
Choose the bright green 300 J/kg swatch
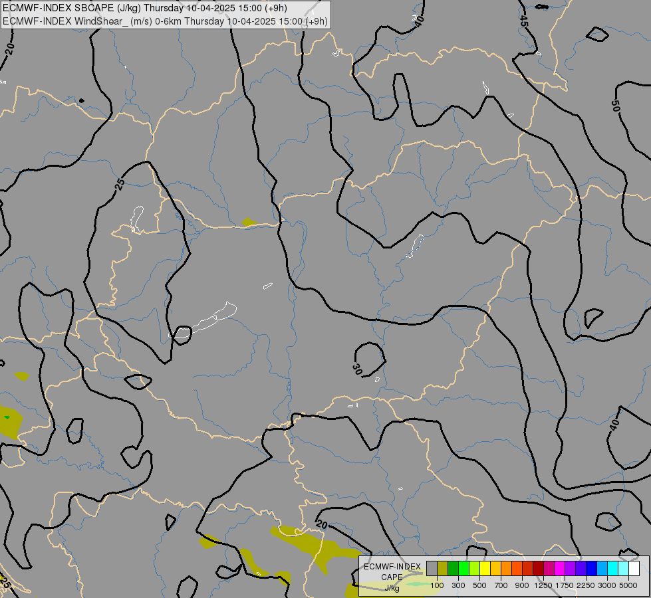[x=463, y=569]
